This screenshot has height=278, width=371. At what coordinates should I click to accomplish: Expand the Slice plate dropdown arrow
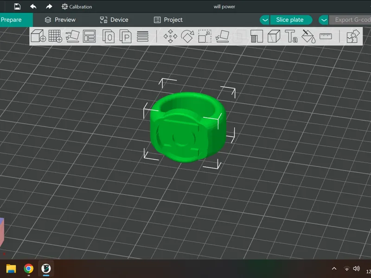coord(265,20)
